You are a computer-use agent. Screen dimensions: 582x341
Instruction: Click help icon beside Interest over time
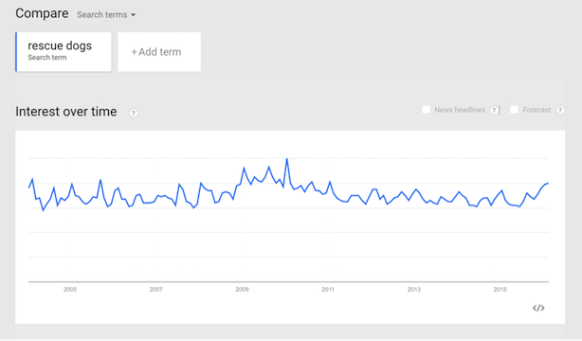tap(134, 113)
